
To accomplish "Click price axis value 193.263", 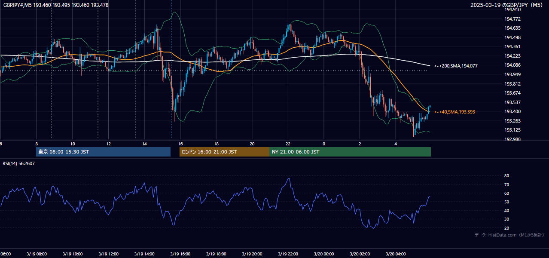I will pos(512,121).
